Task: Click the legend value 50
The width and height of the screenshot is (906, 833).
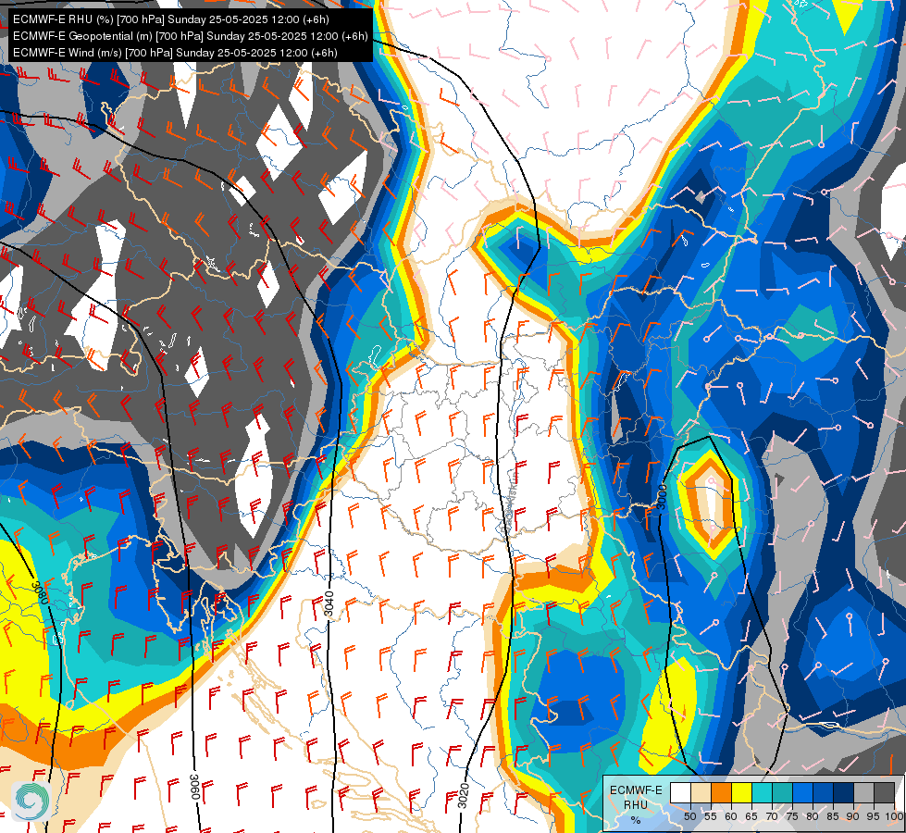Action: [x=689, y=816]
